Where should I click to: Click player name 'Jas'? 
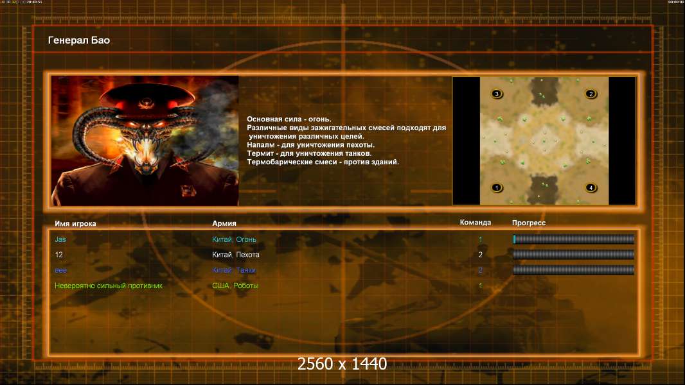pyautogui.click(x=60, y=239)
